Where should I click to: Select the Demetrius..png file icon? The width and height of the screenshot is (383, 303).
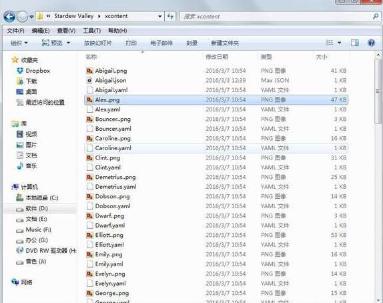89,177
